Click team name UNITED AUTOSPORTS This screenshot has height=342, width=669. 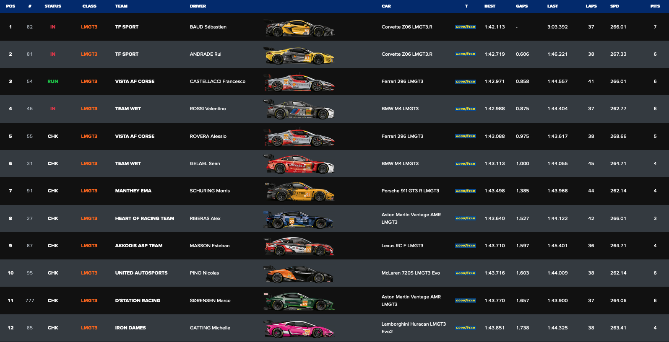141,273
